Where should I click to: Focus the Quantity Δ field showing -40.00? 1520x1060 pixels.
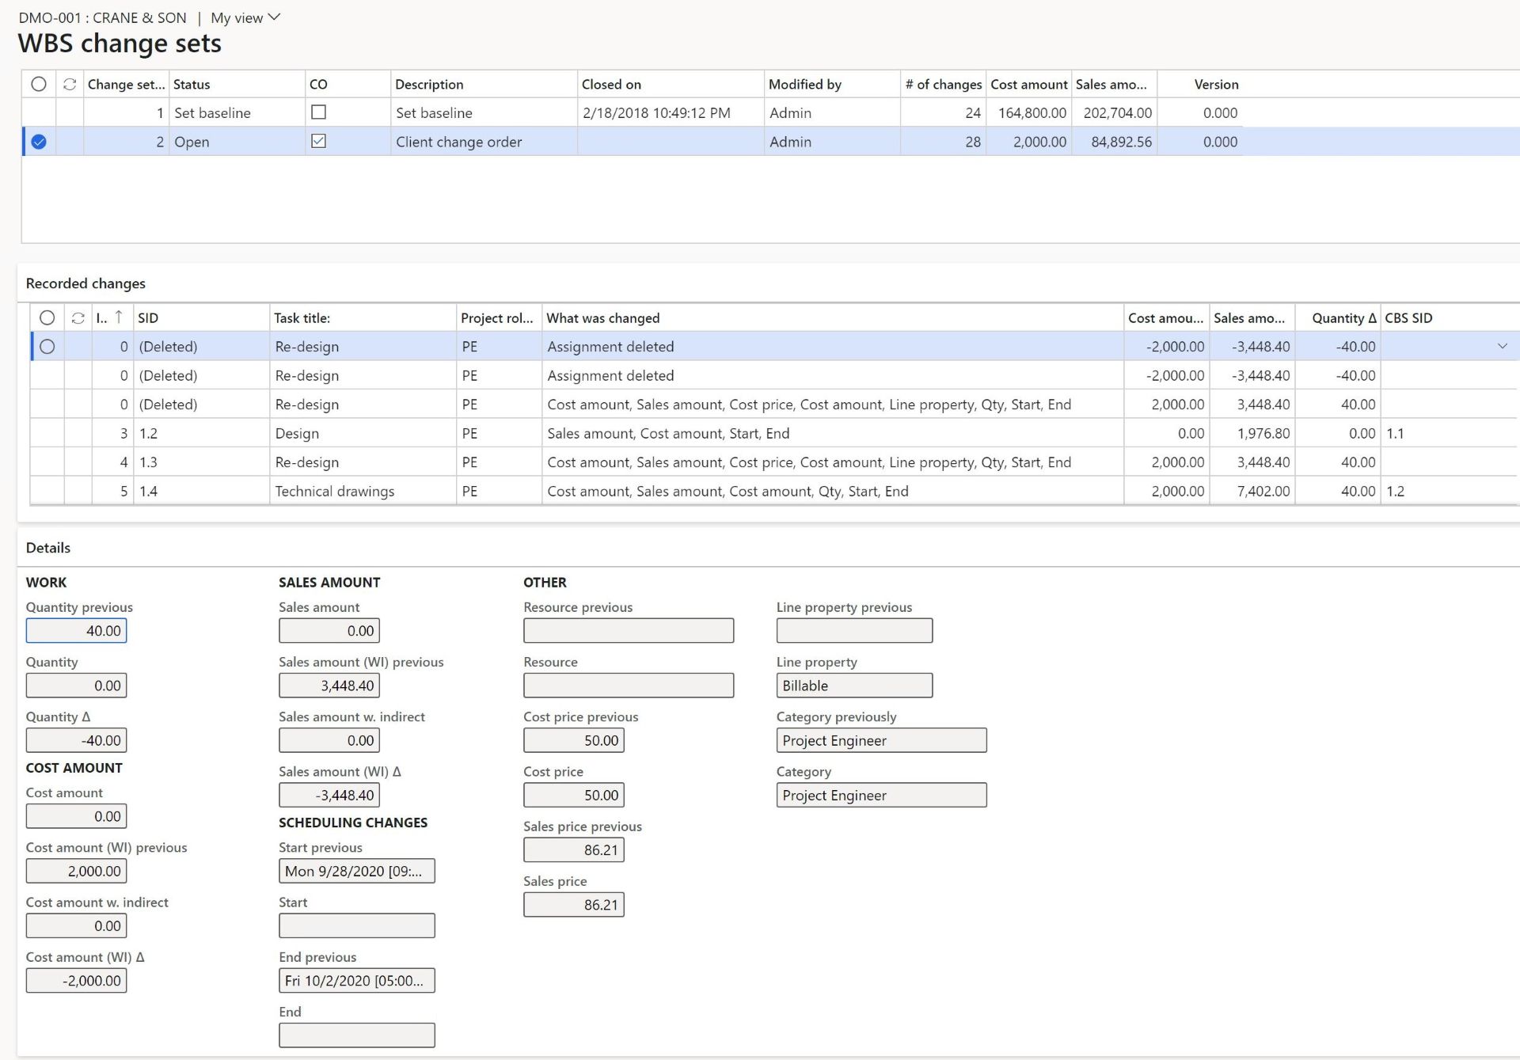coord(76,740)
